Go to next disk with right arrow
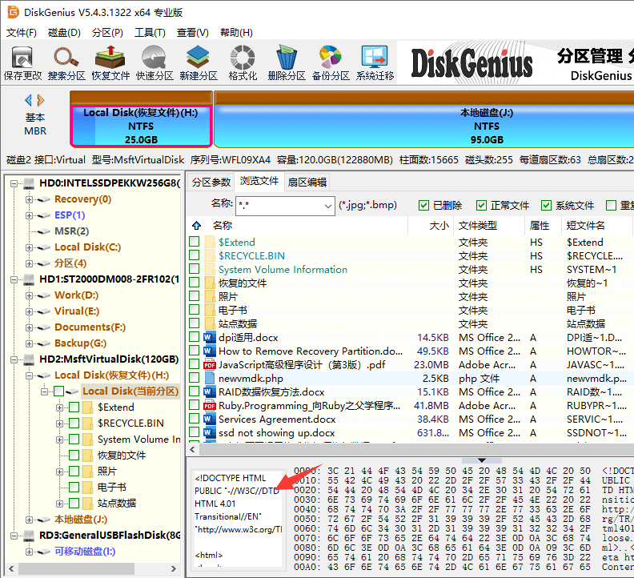 coord(41,100)
